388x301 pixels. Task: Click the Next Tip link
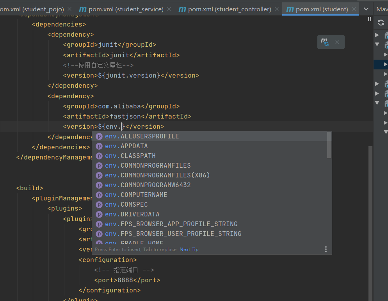pos(189,250)
